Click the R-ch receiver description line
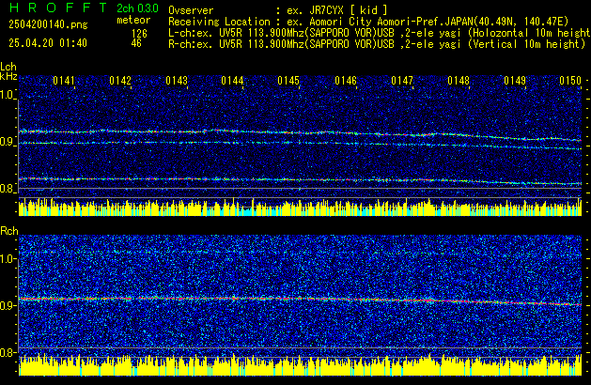The image size is (591, 385). [377, 44]
